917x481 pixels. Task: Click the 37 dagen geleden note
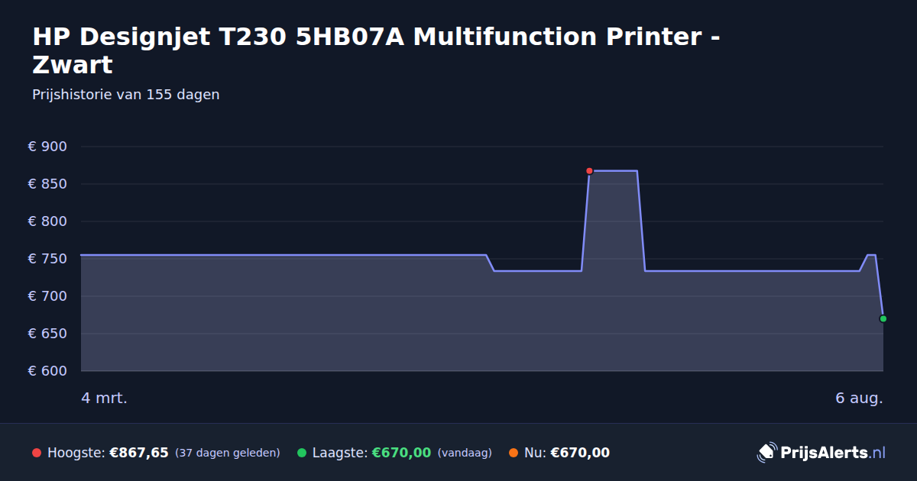coord(228,453)
